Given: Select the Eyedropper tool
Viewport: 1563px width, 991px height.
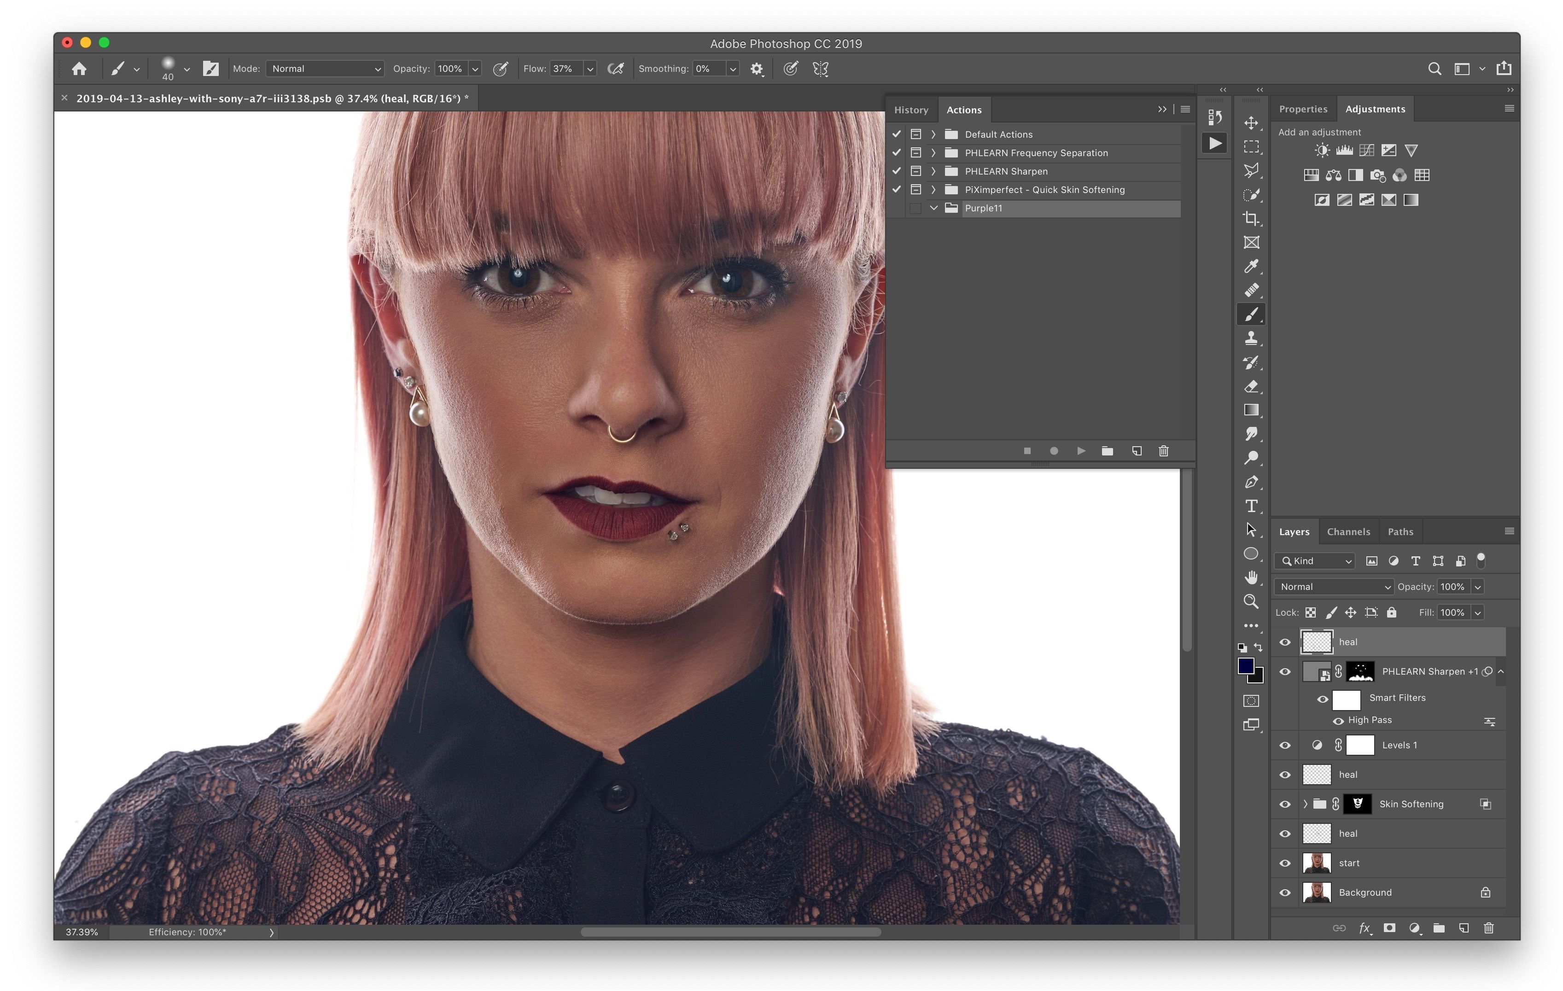Looking at the screenshot, I should [1250, 265].
